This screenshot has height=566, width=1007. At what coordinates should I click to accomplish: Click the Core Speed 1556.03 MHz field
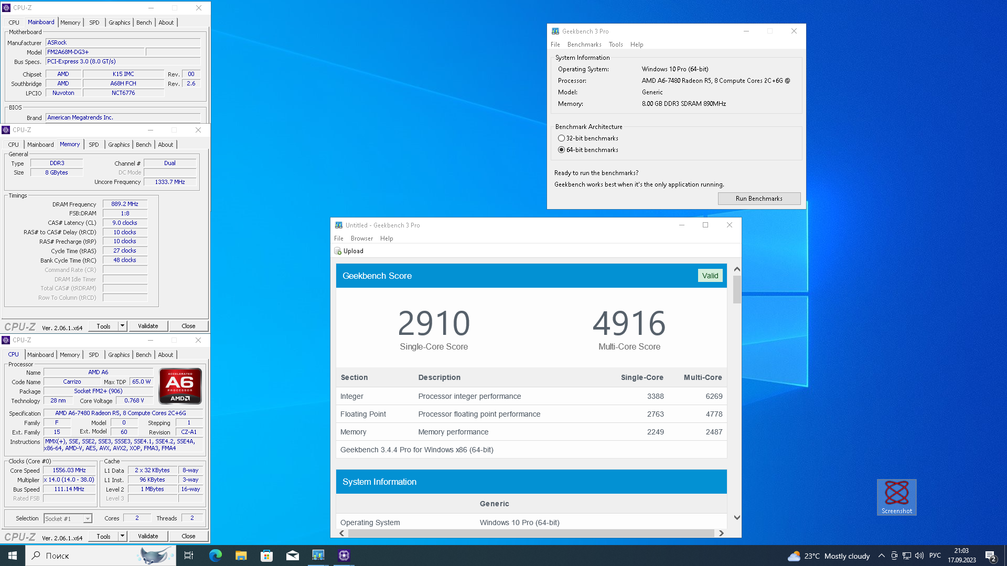pos(69,471)
